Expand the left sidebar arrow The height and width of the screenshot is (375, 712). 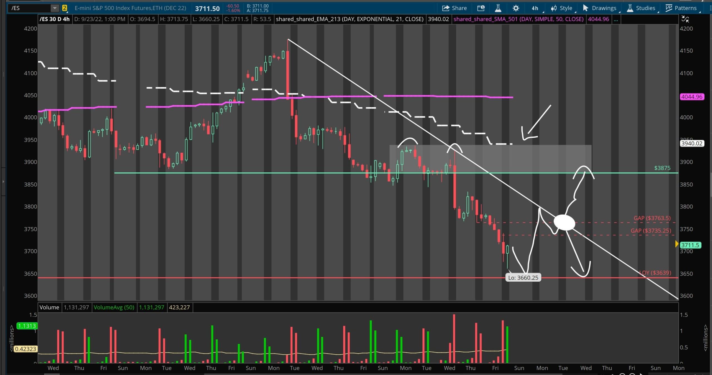pyautogui.click(x=3, y=182)
